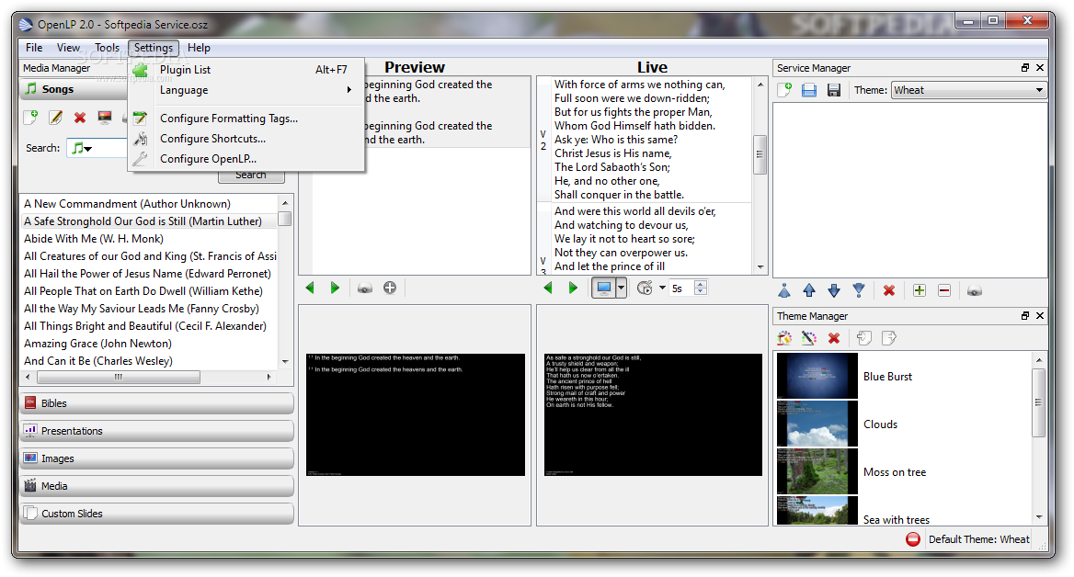Image resolution: width=1074 pixels, height=577 pixels.
Task: Create a new theme in Theme Manager
Action: pos(784,338)
